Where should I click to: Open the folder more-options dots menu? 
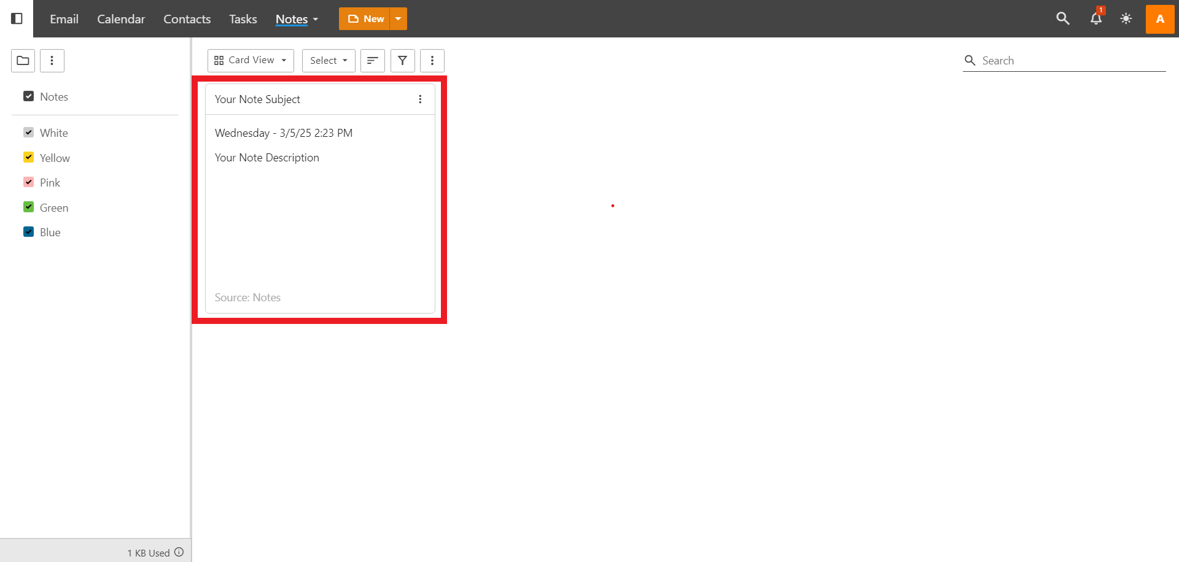[52, 60]
